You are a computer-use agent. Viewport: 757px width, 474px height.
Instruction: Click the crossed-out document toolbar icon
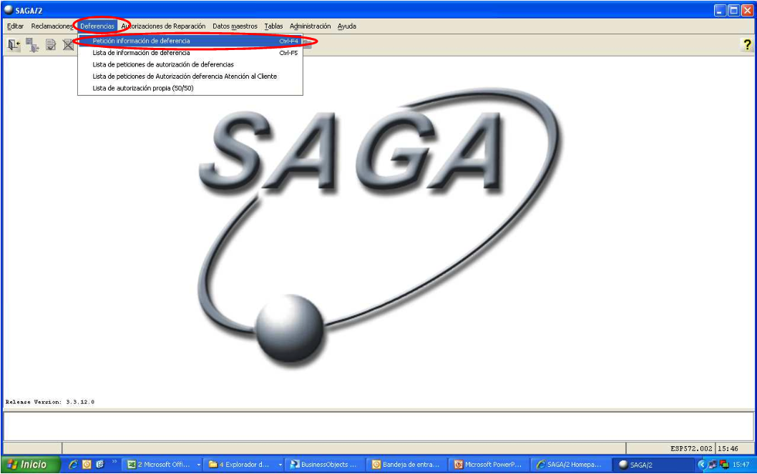69,45
